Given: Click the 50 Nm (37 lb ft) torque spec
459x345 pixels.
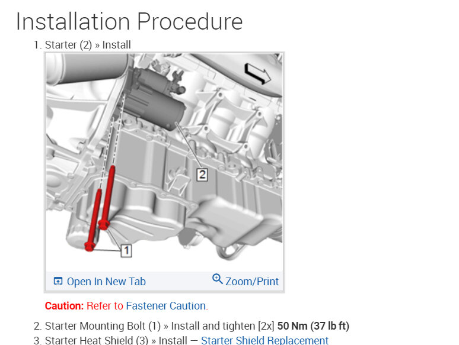Looking at the screenshot, I should pyautogui.click(x=313, y=326).
